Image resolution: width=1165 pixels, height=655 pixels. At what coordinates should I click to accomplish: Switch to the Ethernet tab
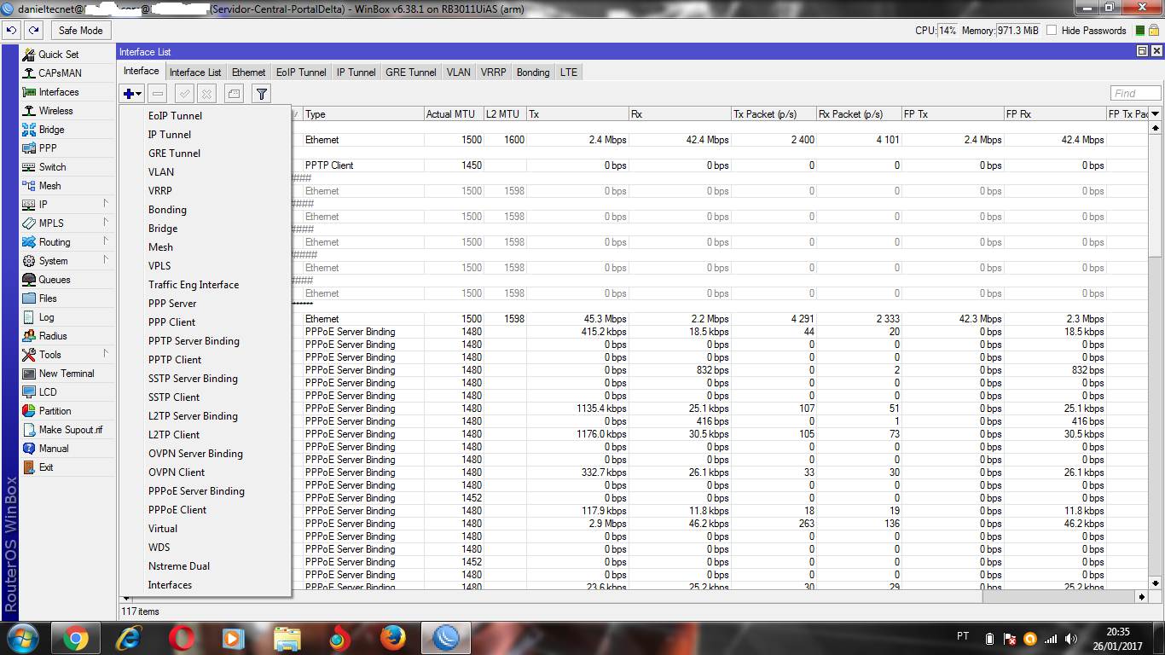point(249,72)
